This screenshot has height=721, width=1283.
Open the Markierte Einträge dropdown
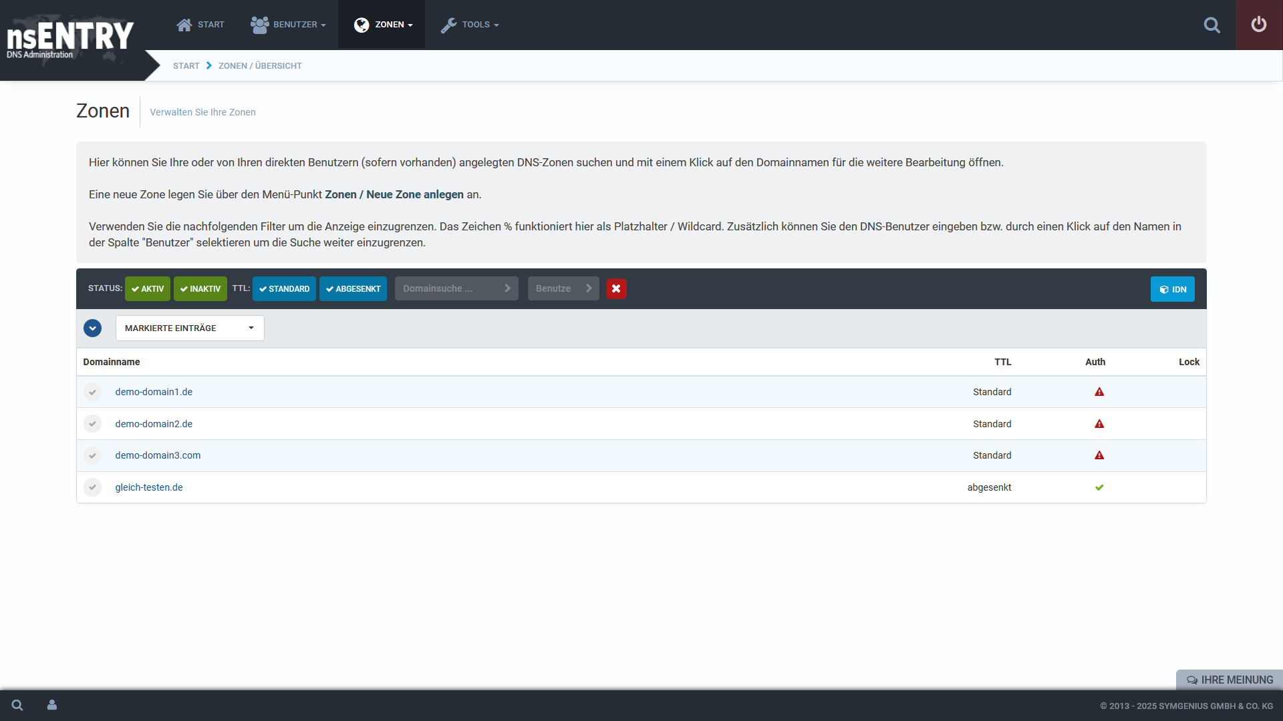tap(190, 328)
